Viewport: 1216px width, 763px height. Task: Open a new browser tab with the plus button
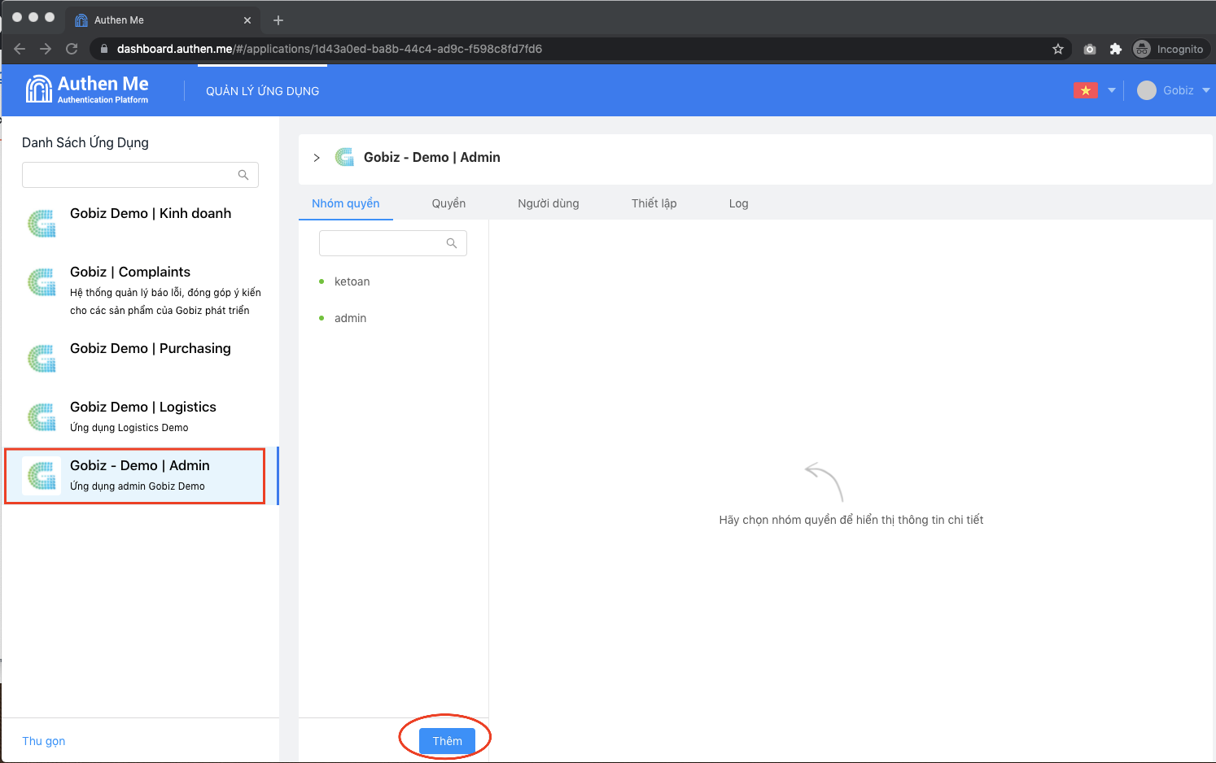click(278, 20)
